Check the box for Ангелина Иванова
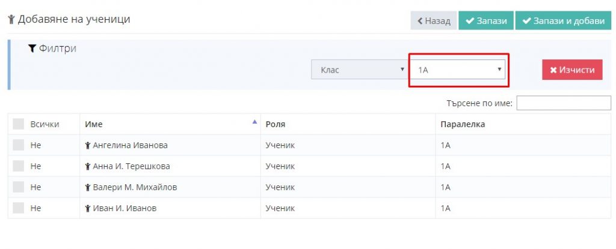This screenshot has height=249, width=616. click(19, 145)
